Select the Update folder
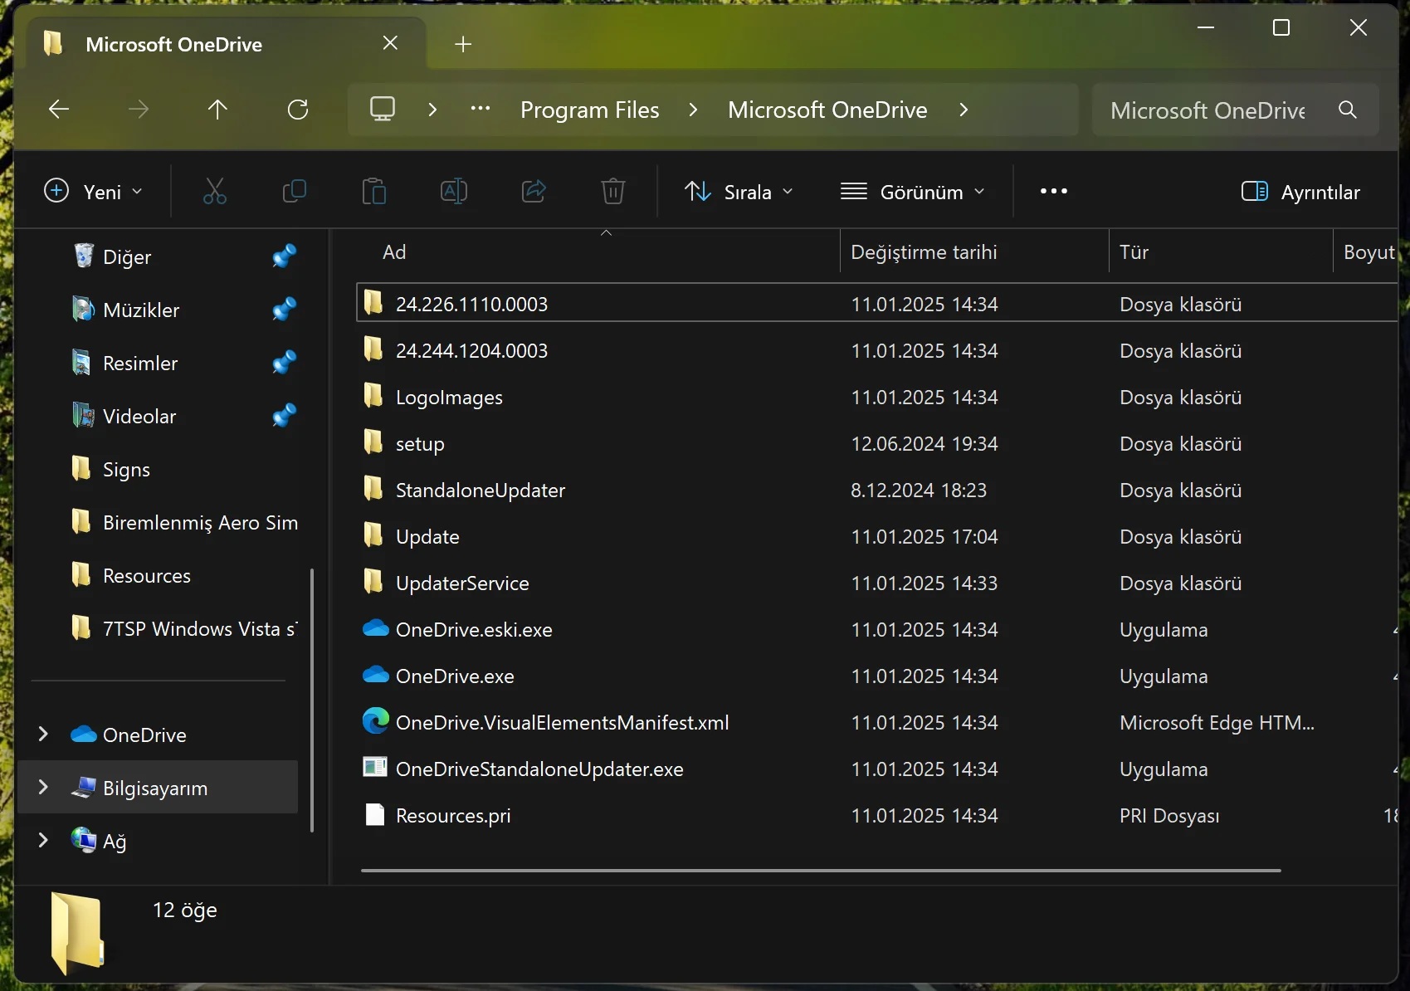The height and width of the screenshot is (991, 1410). click(877, 536)
